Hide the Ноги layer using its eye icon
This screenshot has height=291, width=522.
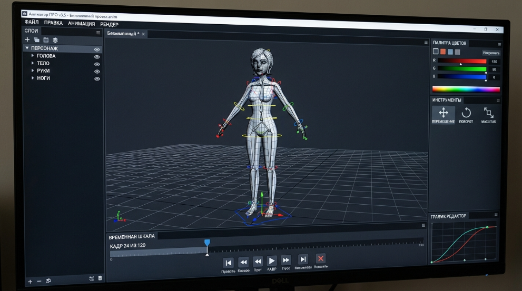(x=97, y=79)
